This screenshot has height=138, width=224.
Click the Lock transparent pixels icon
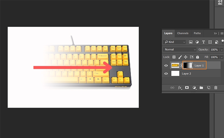coord(174,57)
